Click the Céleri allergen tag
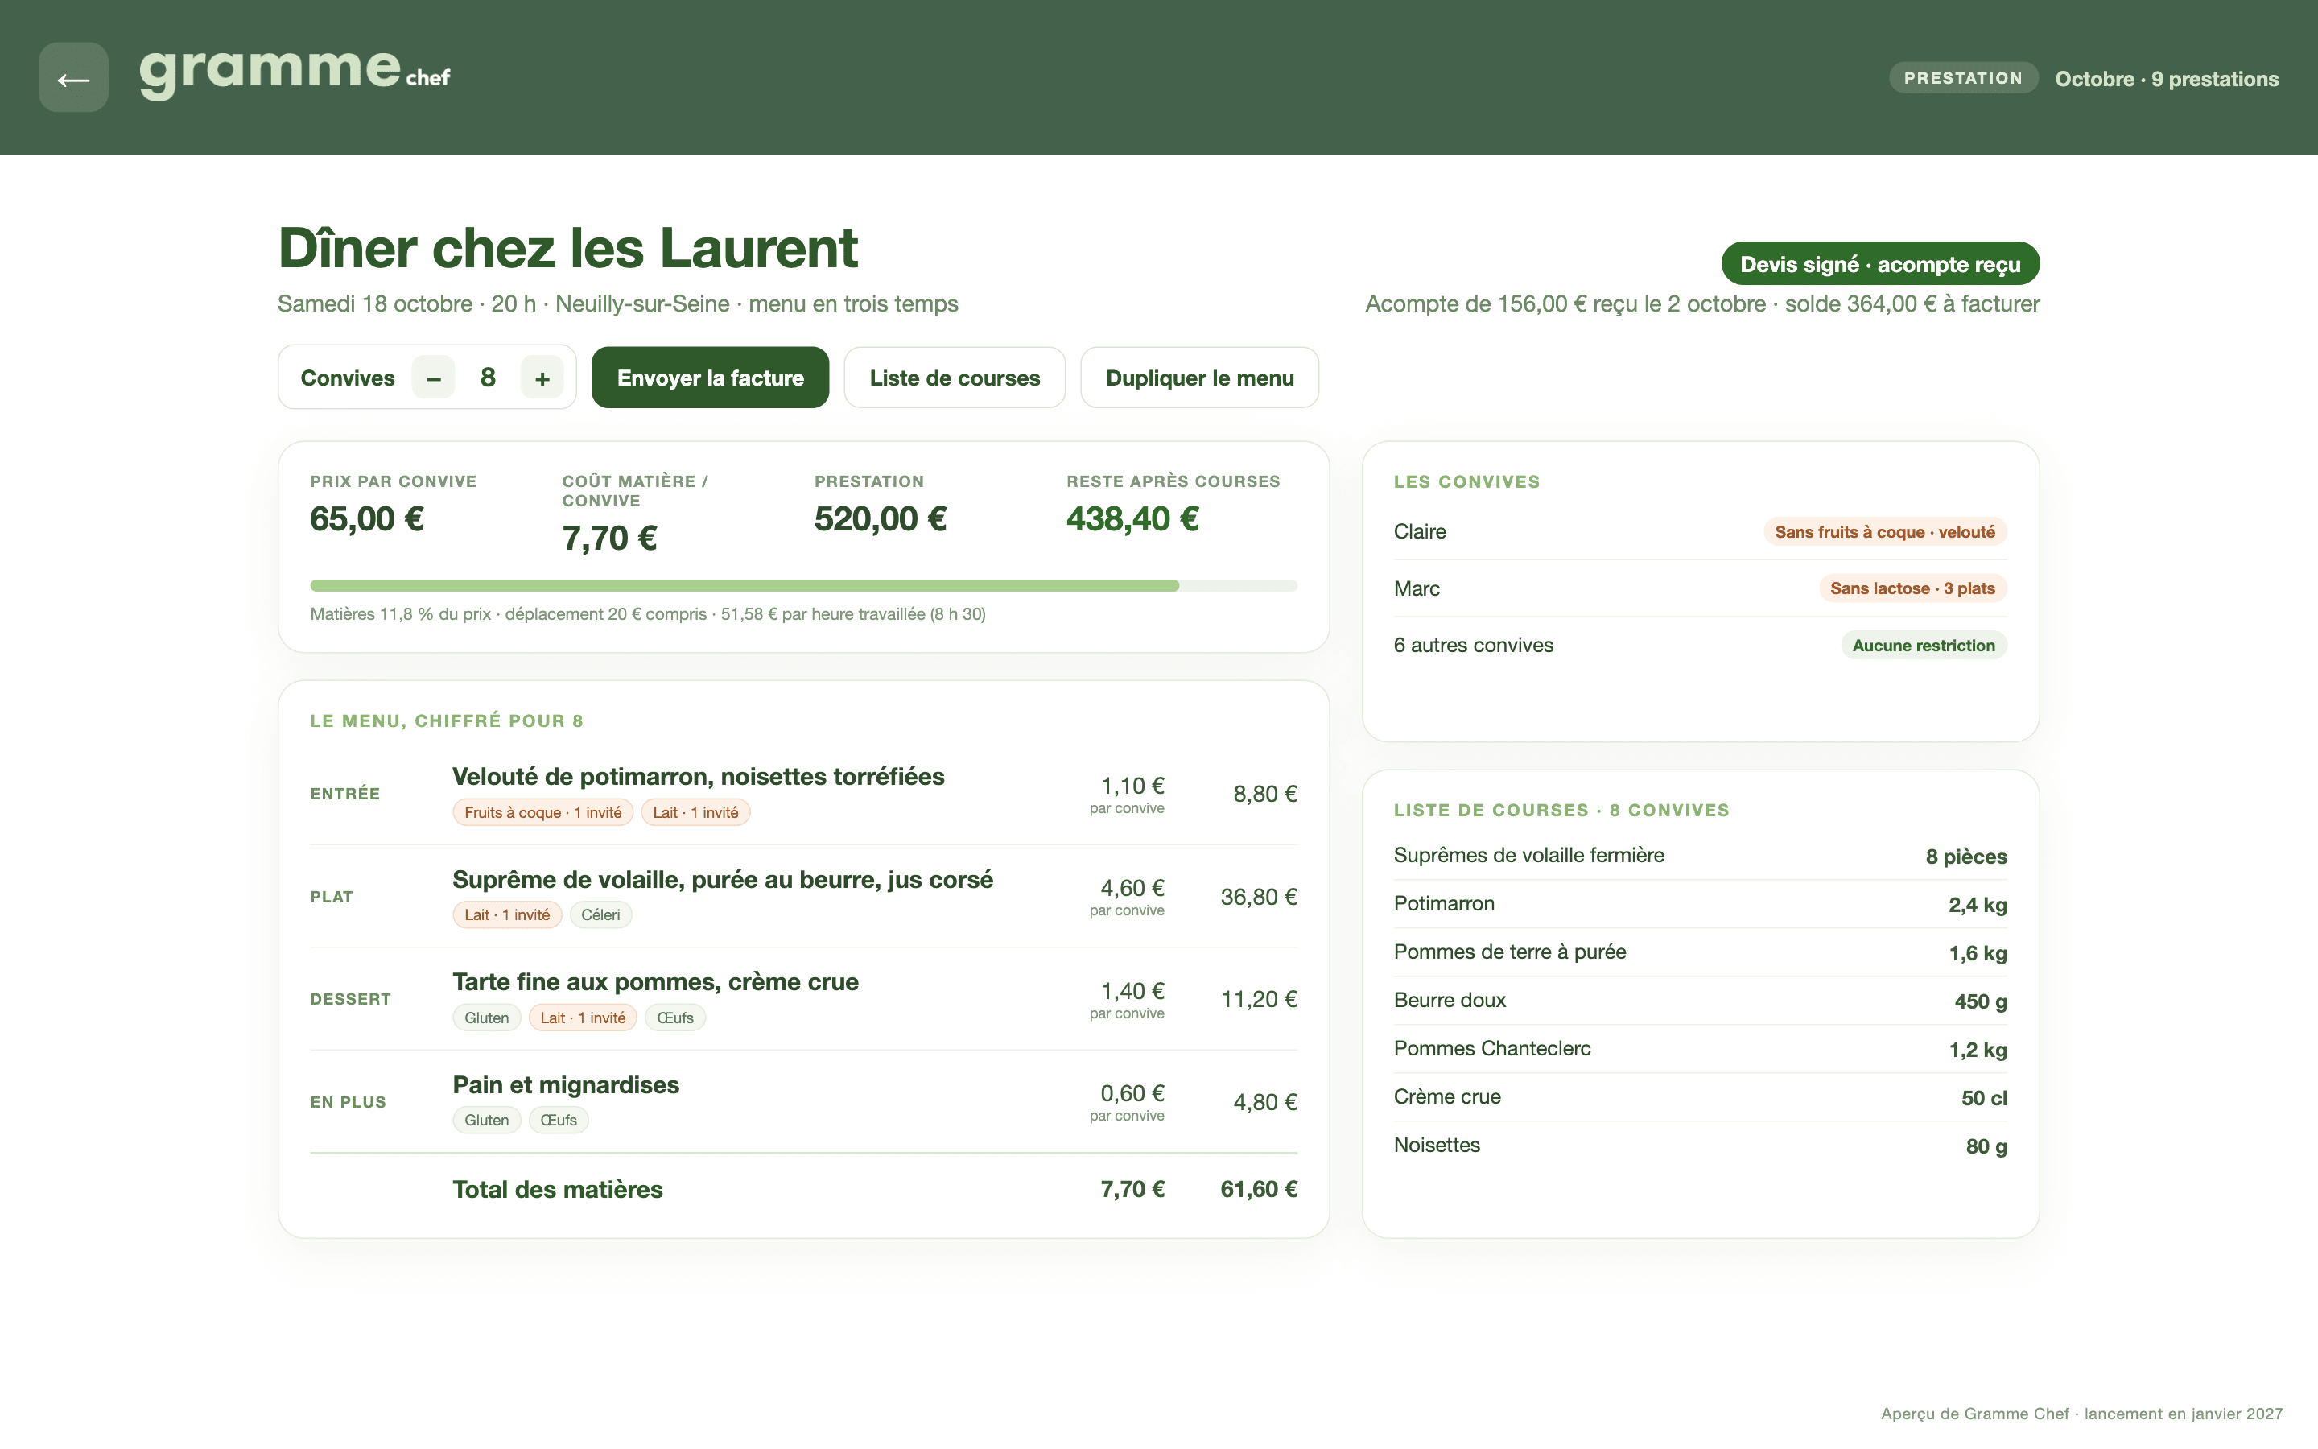Viewport: 2318px width, 1449px height. tap(600, 915)
